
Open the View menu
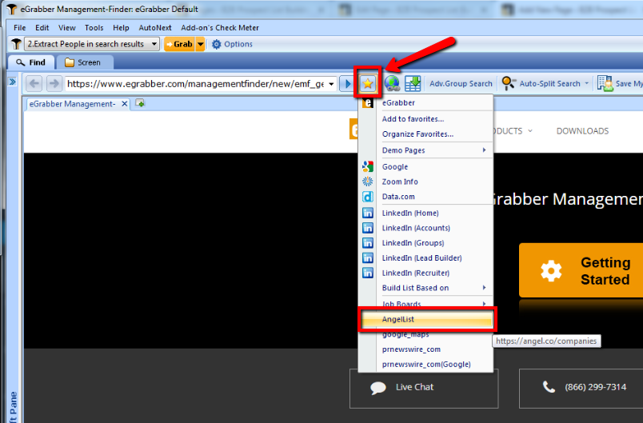pos(67,28)
